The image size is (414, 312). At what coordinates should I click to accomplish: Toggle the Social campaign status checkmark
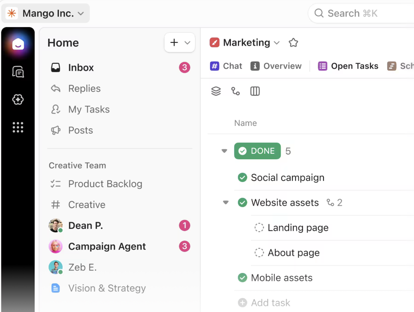[242, 178]
